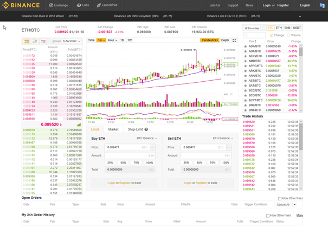
Task: Favorite the APPC/BTC star
Action: [x=246, y=66]
